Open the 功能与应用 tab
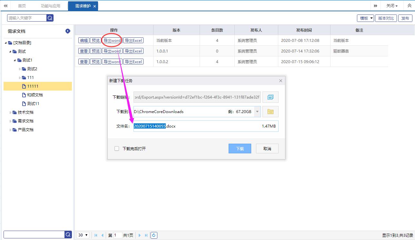415x240 pixels. click(51, 6)
